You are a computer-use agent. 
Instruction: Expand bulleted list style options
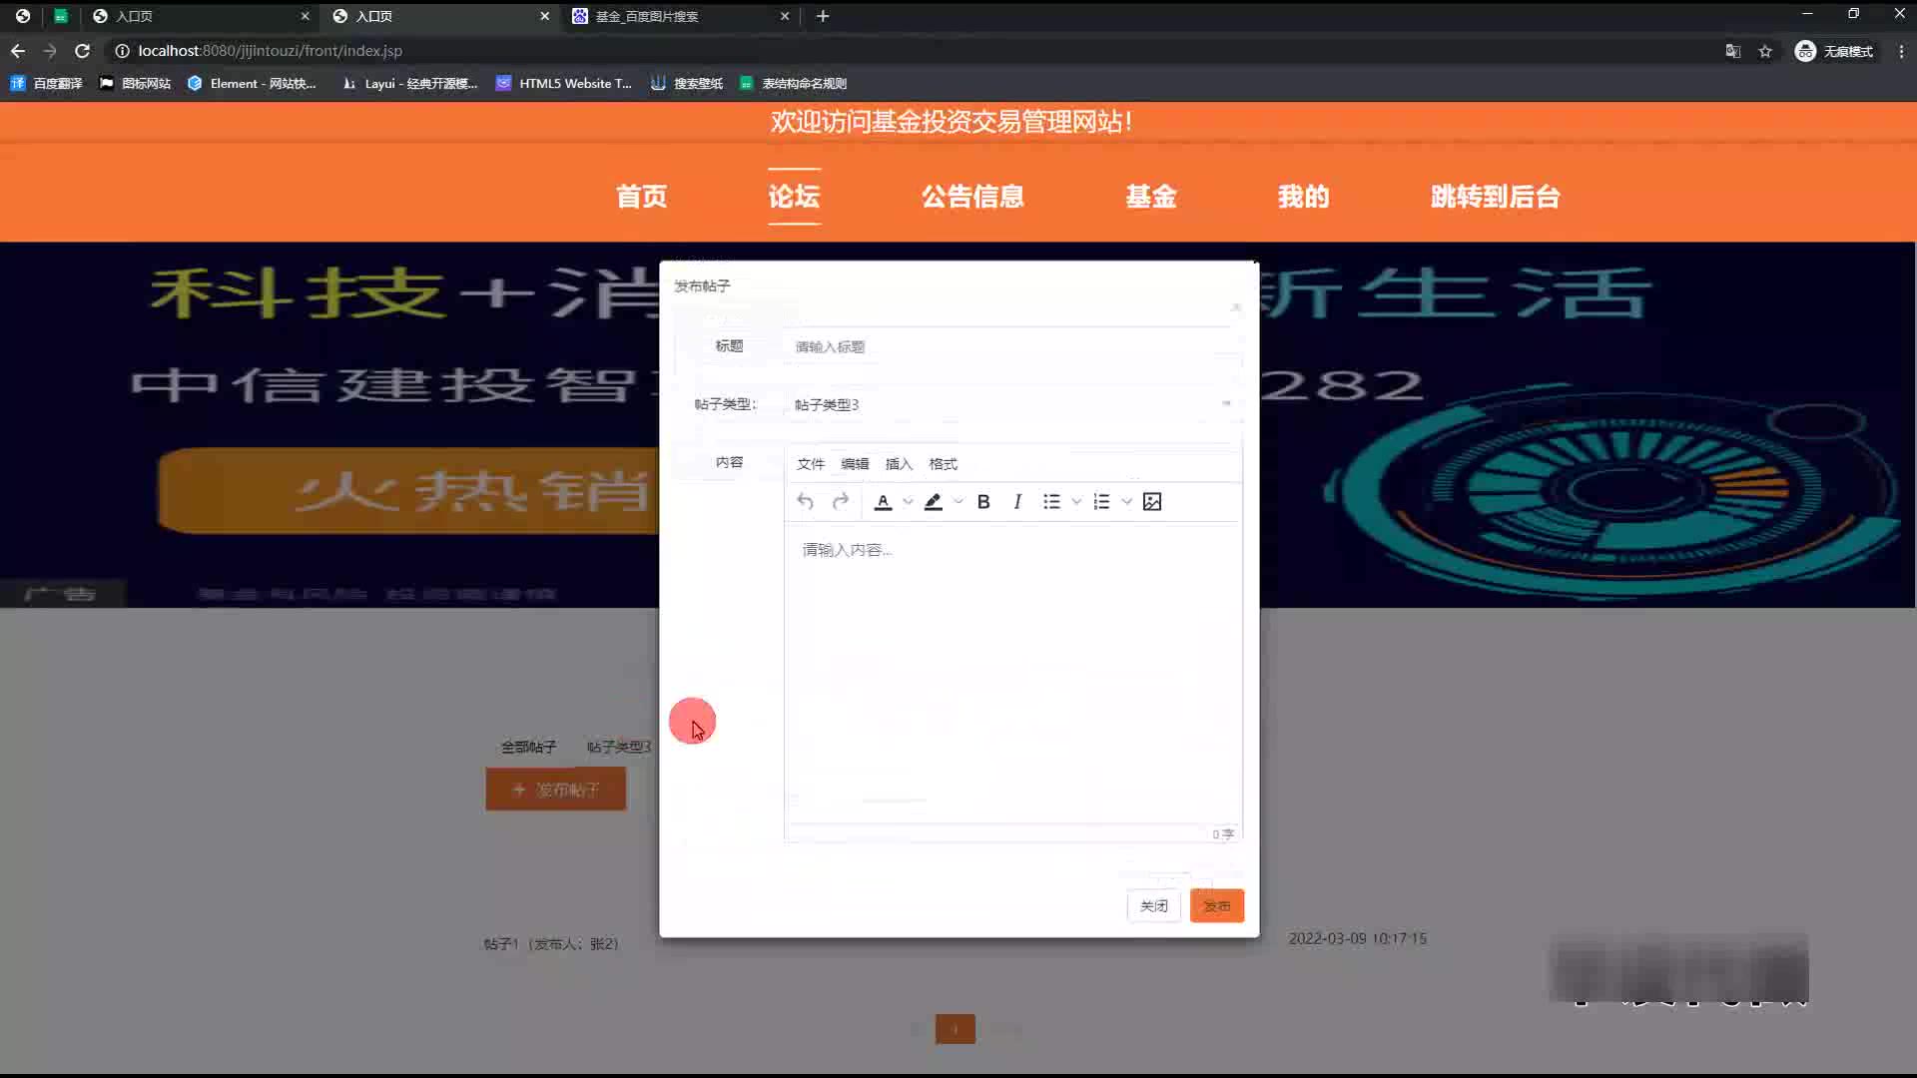point(1076,501)
